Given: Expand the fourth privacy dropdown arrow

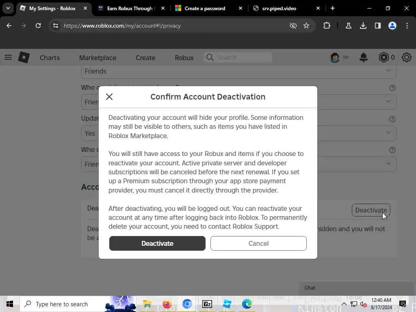Looking at the screenshot, I should pyautogui.click(x=388, y=164).
